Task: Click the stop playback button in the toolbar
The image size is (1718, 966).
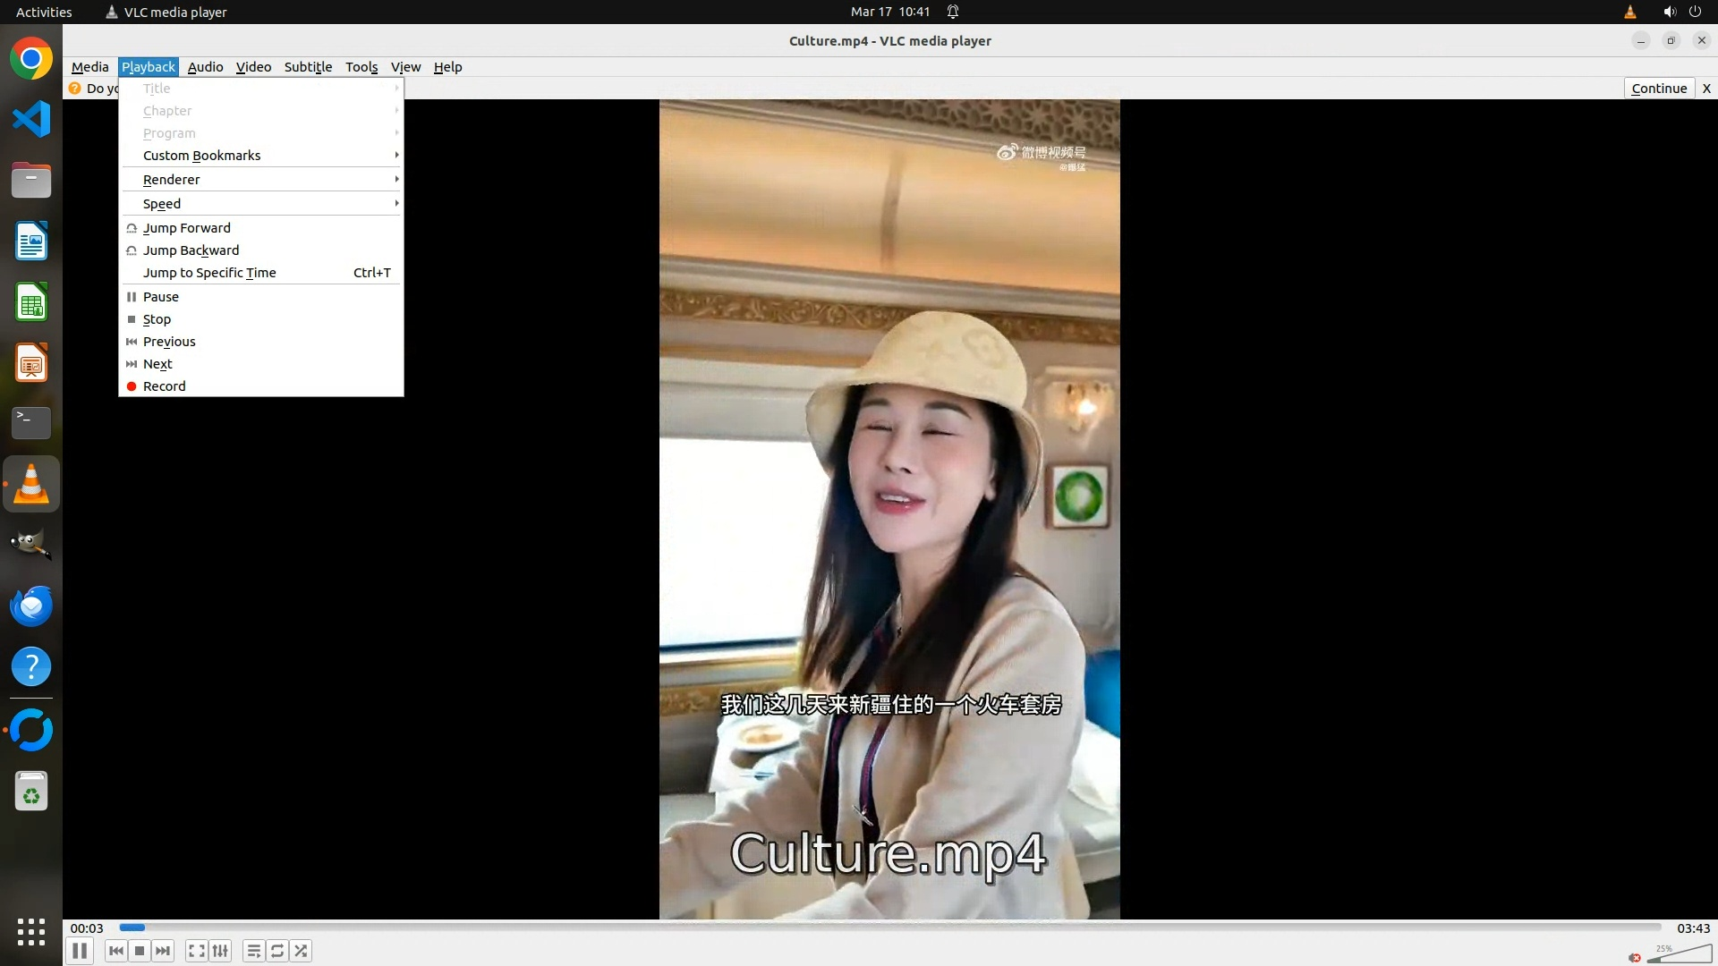Action: [140, 951]
